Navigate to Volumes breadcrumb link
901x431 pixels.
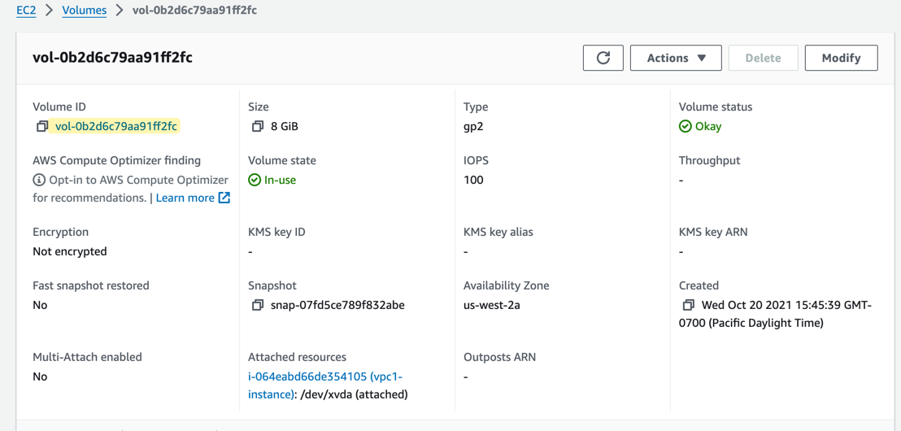84,11
